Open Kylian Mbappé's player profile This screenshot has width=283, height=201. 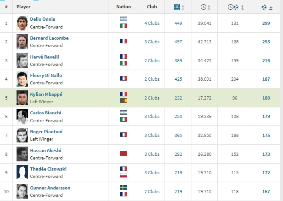(x=46, y=94)
